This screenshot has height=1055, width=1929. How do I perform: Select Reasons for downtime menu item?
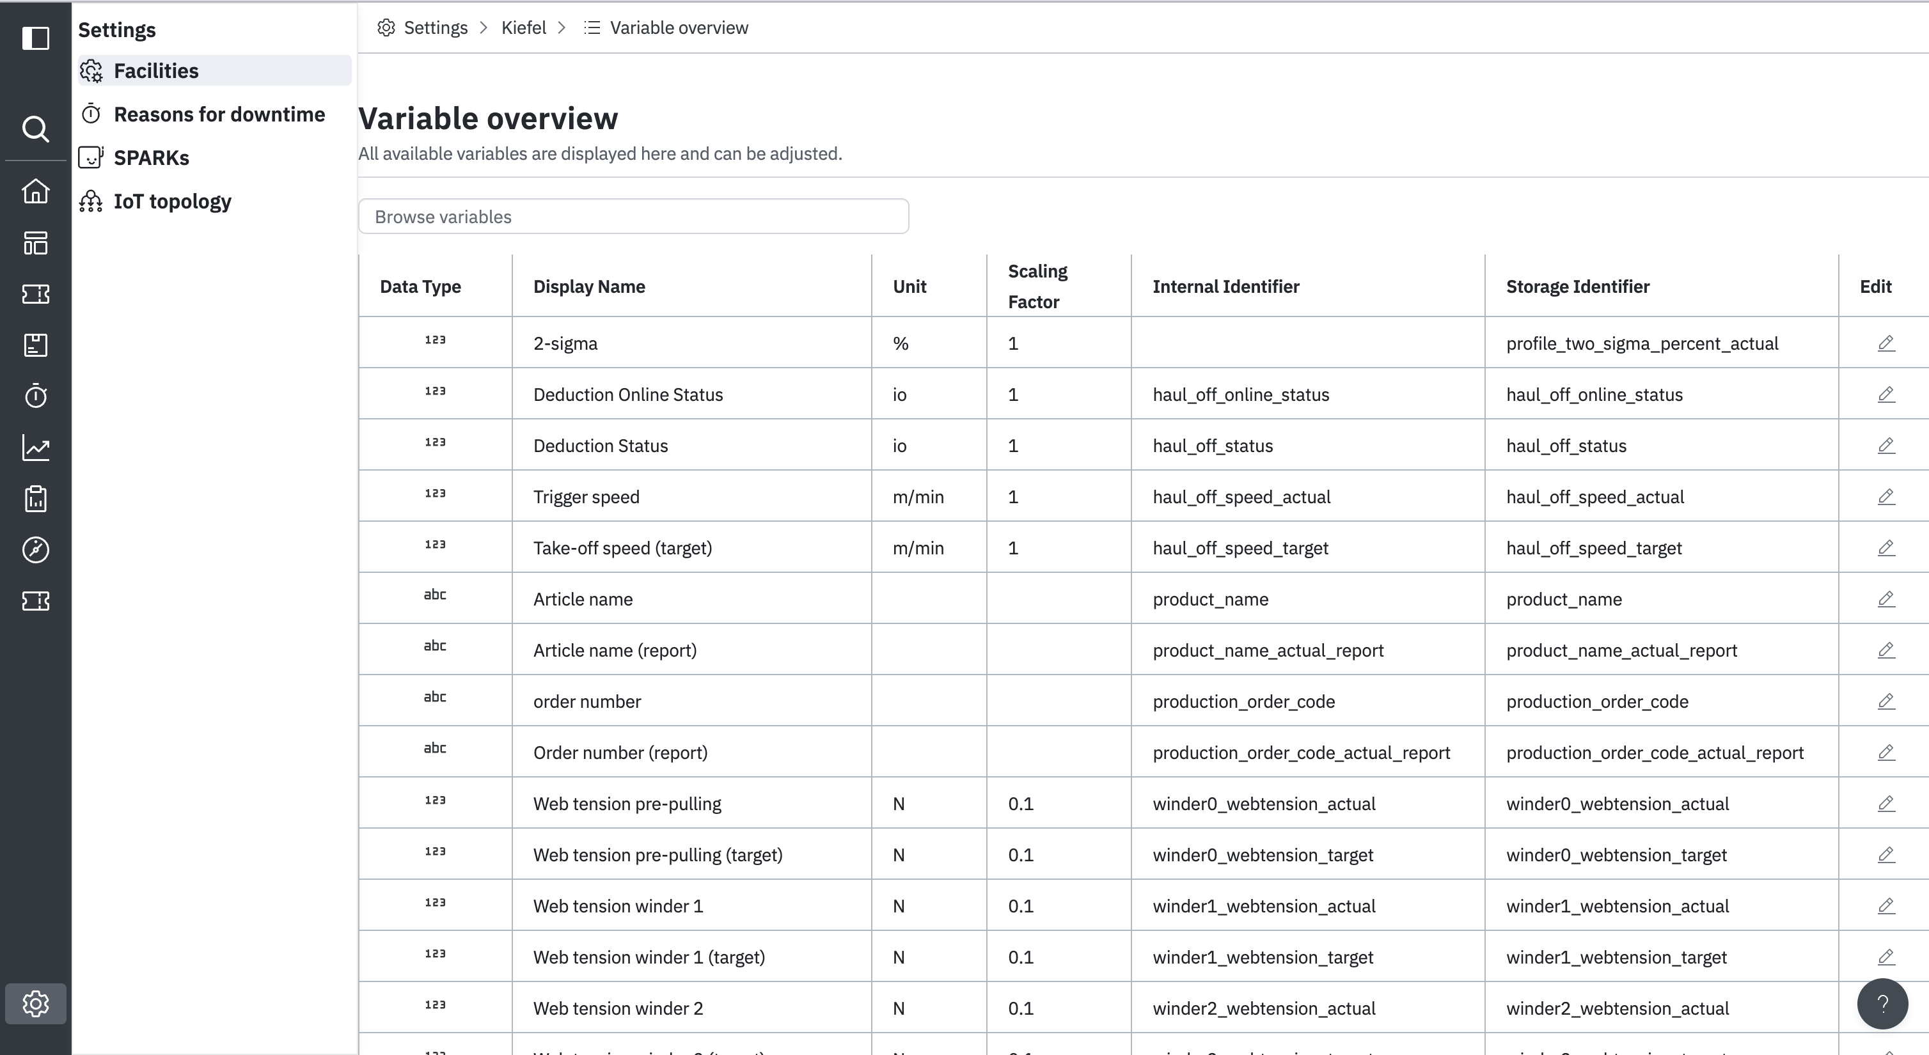point(219,114)
